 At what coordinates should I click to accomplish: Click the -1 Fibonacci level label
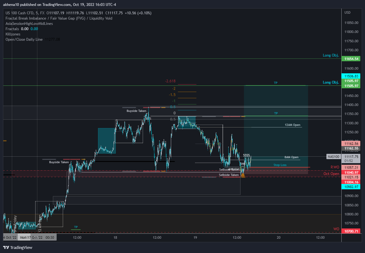[x=174, y=101]
